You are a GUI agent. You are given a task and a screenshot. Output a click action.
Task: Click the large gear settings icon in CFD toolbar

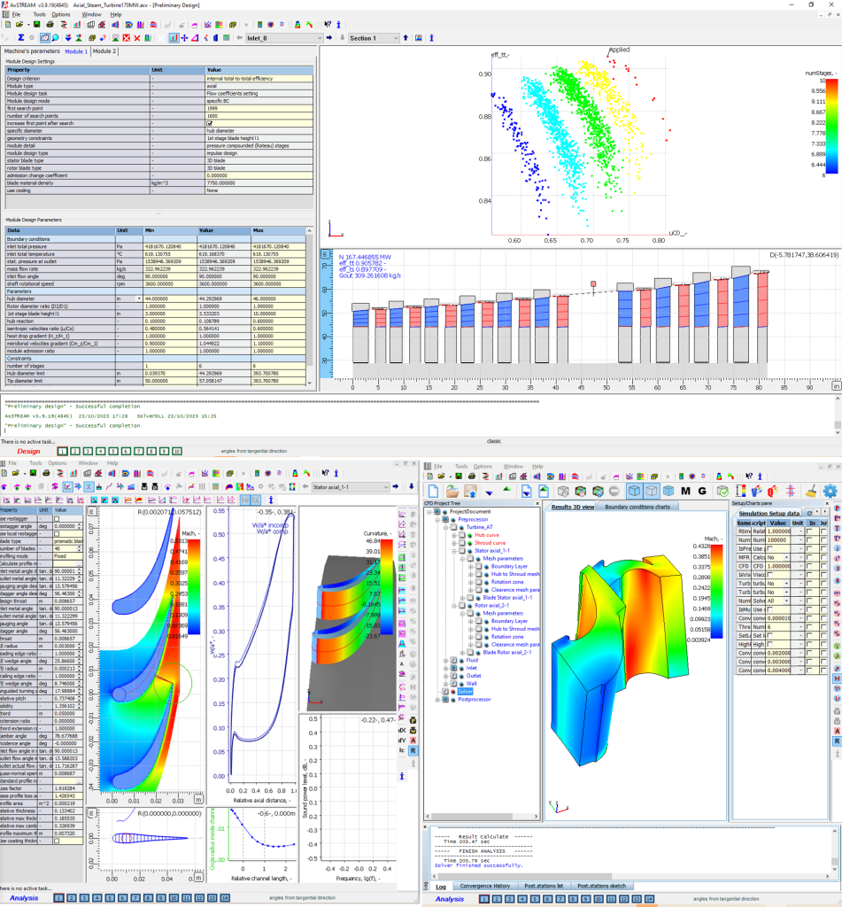tap(830, 491)
